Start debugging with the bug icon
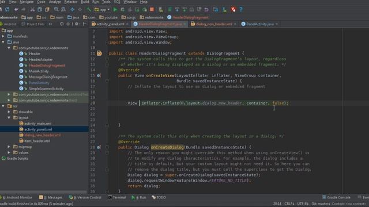Screen dimensions: 369x207 click(122, 10)
